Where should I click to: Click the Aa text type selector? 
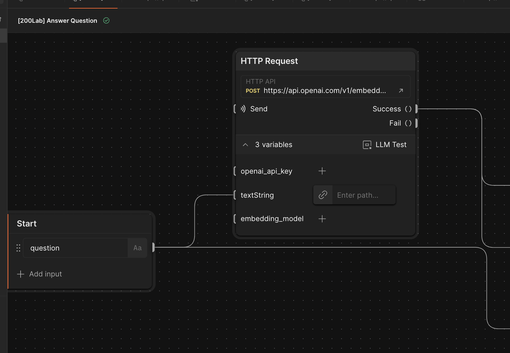(137, 248)
